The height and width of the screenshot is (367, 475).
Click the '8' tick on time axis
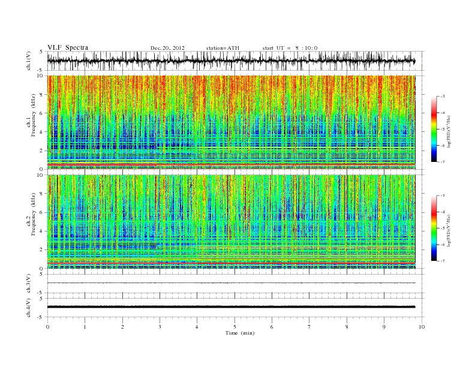347,327
